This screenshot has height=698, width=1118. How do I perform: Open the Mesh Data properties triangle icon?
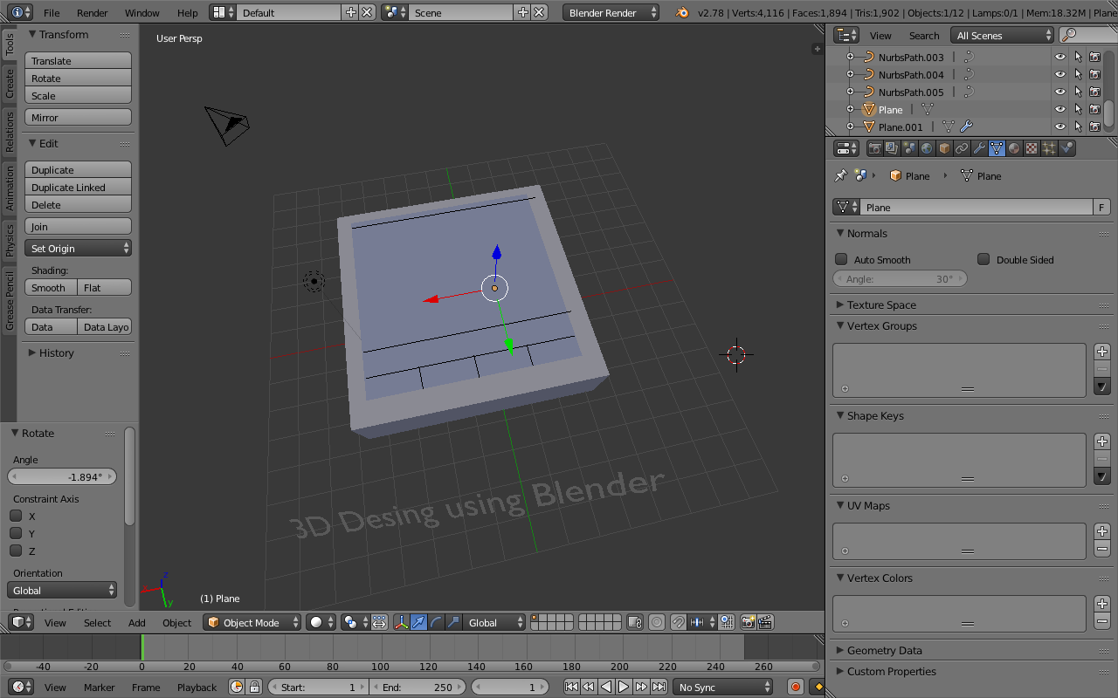(x=996, y=148)
